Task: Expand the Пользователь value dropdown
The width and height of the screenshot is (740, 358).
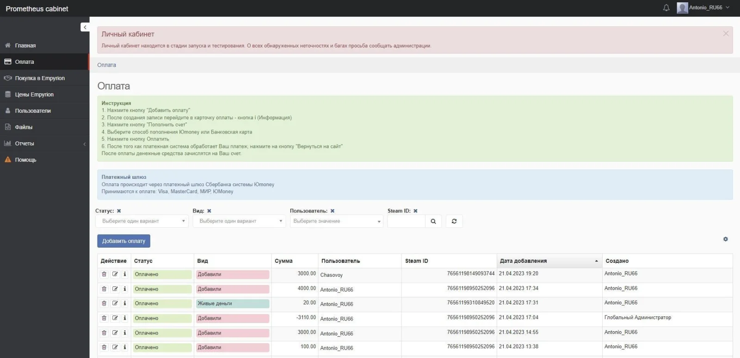Action: [336, 221]
